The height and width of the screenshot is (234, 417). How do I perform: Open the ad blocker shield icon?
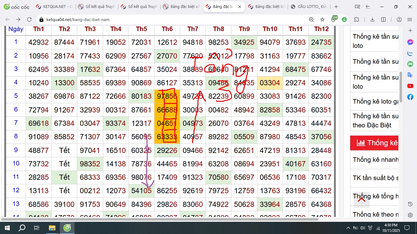[x=334, y=19]
